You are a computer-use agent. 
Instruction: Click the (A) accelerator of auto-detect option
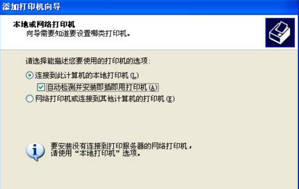click(153, 87)
